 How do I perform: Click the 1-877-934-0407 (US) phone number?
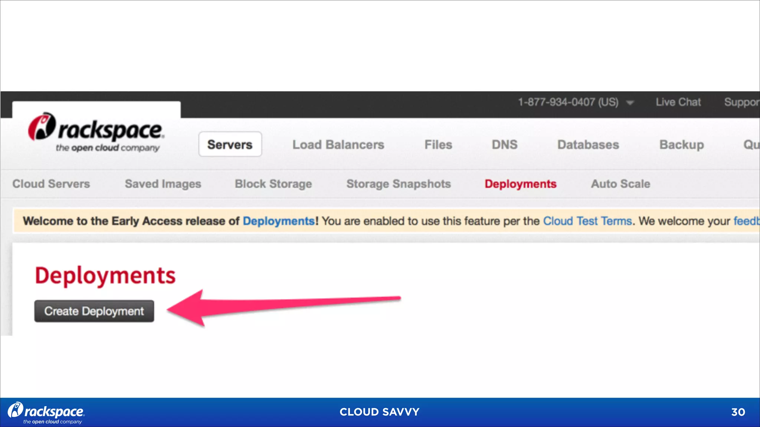(568, 102)
